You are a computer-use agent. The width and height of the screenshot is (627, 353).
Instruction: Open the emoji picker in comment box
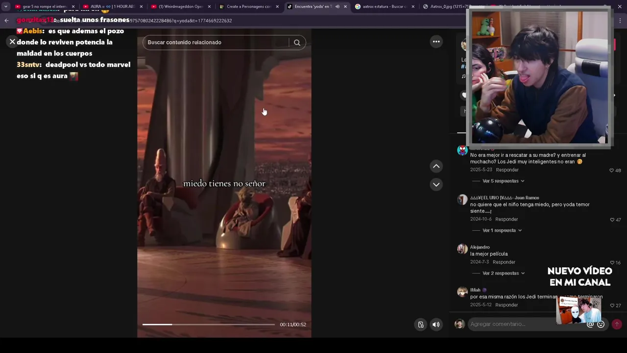point(601,324)
